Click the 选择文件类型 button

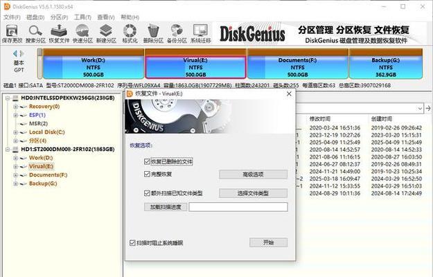click(x=254, y=193)
